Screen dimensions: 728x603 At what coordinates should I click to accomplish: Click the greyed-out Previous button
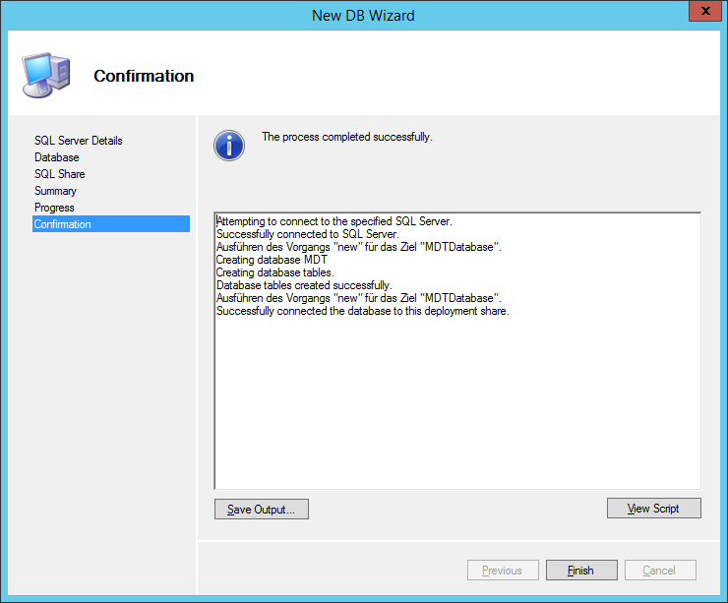502,571
